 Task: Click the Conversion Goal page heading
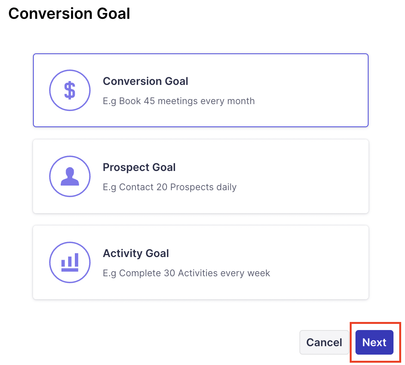[69, 14]
